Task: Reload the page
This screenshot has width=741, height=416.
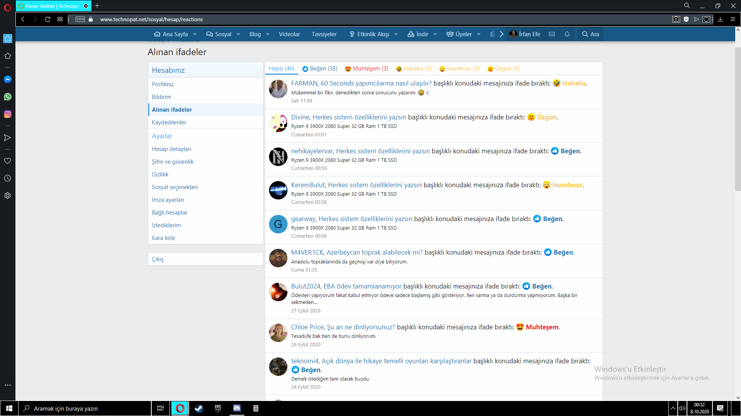Action: [x=47, y=19]
